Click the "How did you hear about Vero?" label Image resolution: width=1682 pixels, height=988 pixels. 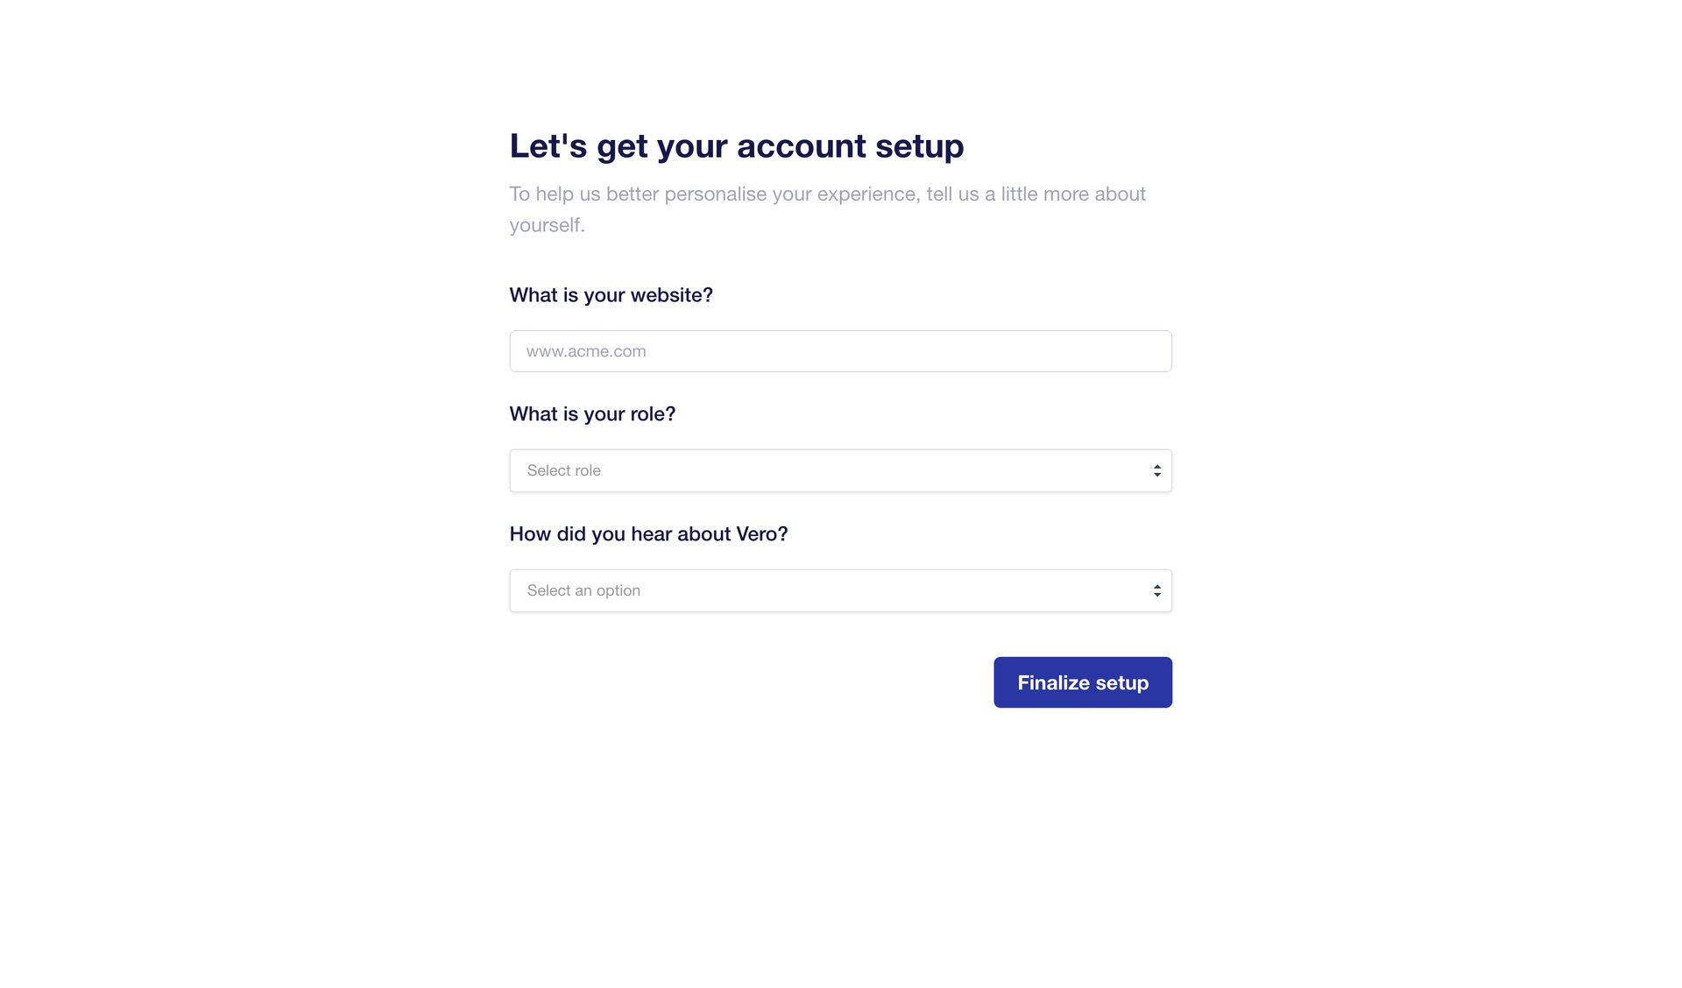pyautogui.click(x=648, y=534)
